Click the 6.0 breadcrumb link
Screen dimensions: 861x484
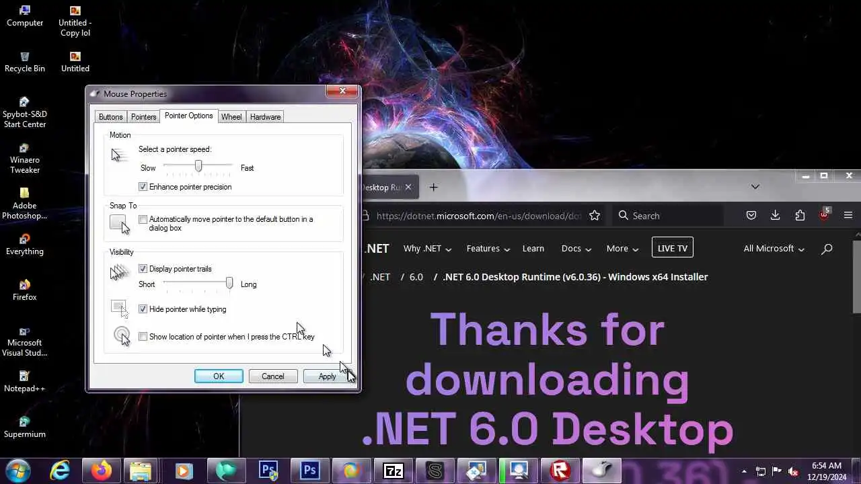click(x=416, y=277)
